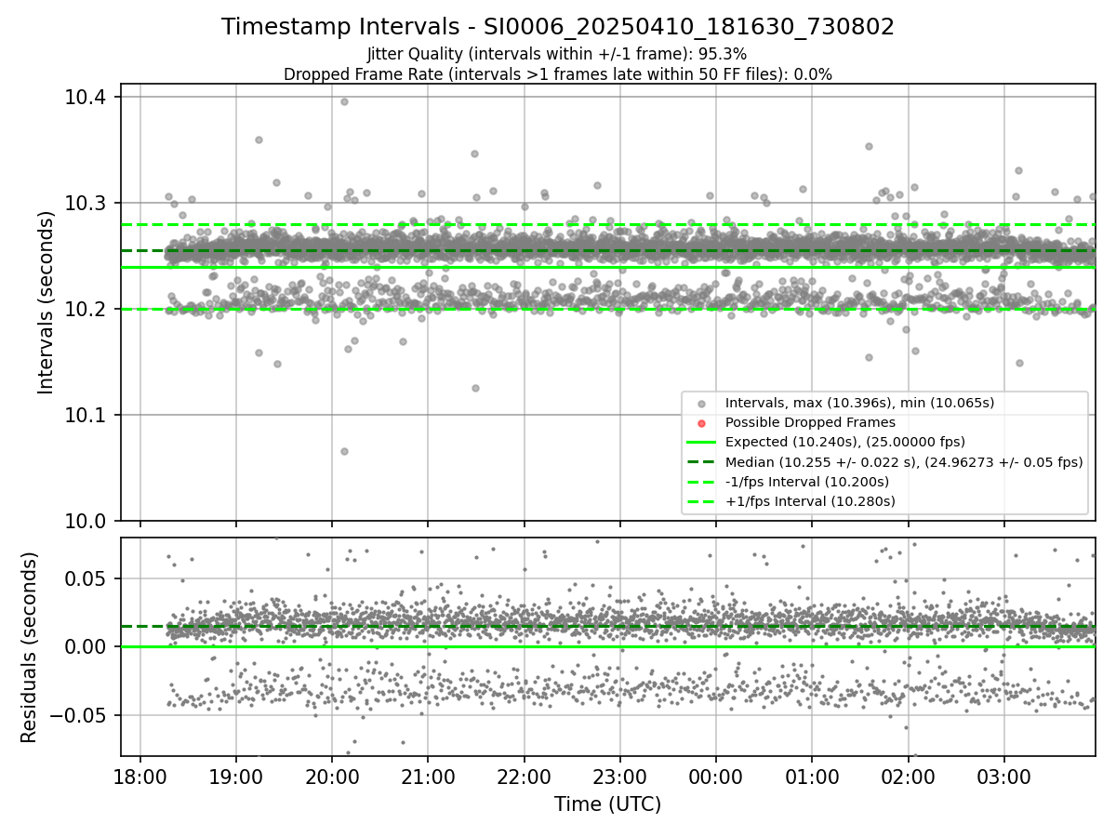Click the 'Jitter Quality' 95.3% subtitle line
The image size is (1116, 837).
click(x=557, y=55)
